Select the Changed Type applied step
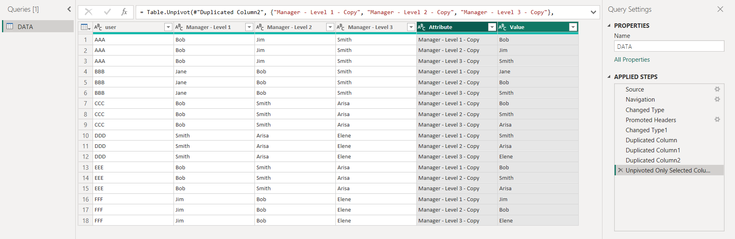 tap(669, 110)
